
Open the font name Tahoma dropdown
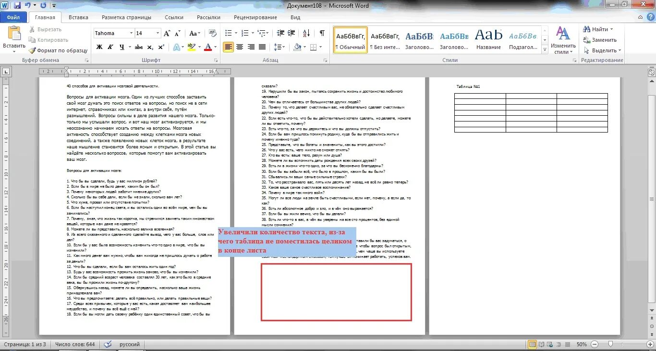[x=131, y=33]
